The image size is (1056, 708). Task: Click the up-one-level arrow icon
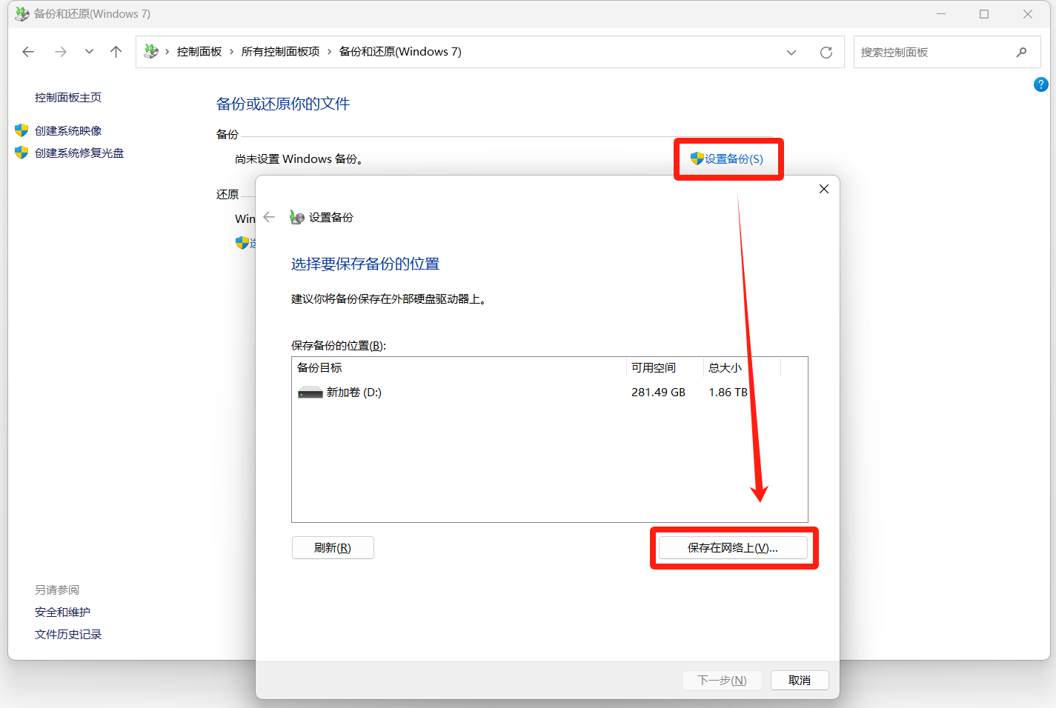[116, 52]
